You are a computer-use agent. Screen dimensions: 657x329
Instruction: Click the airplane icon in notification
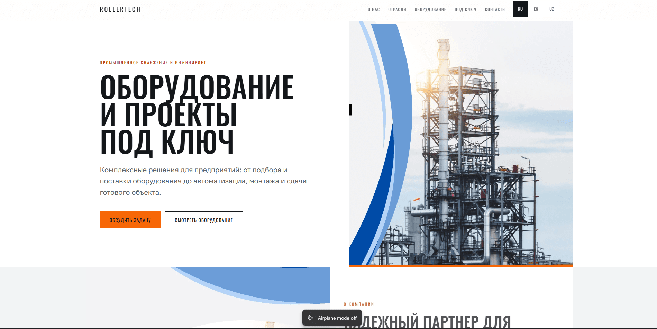[x=310, y=318]
